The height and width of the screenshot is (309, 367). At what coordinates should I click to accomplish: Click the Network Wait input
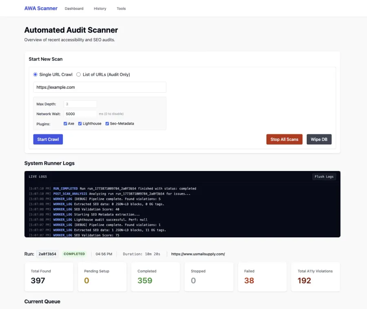80,114
